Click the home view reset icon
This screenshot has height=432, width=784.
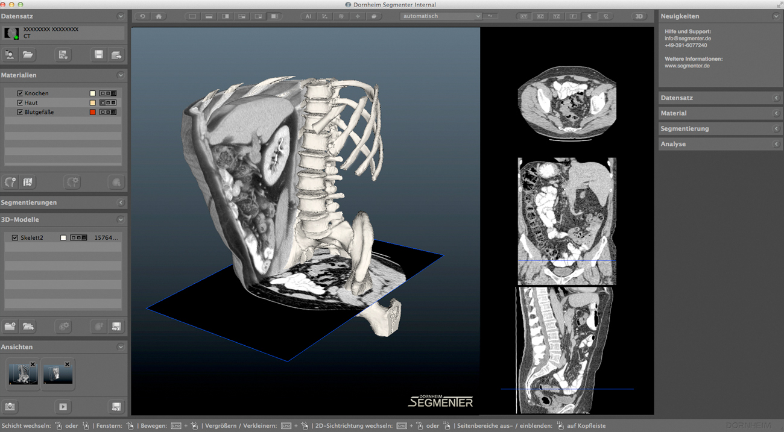point(159,16)
